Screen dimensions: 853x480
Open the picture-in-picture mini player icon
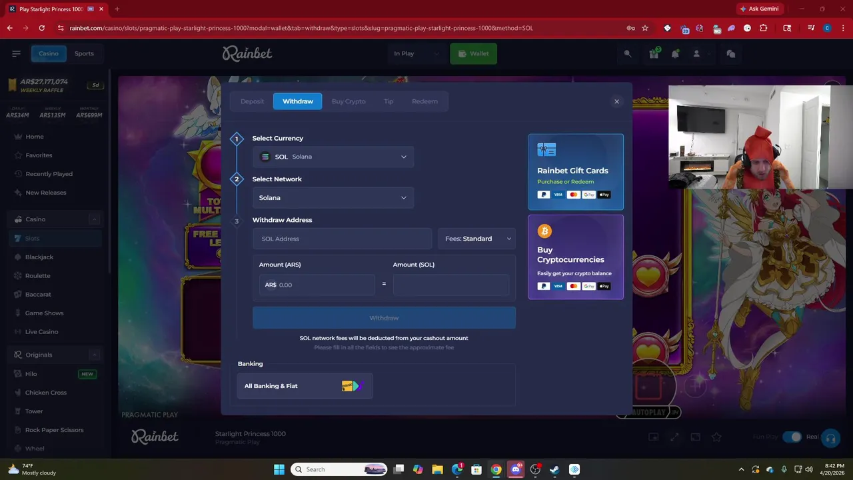click(x=654, y=437)
